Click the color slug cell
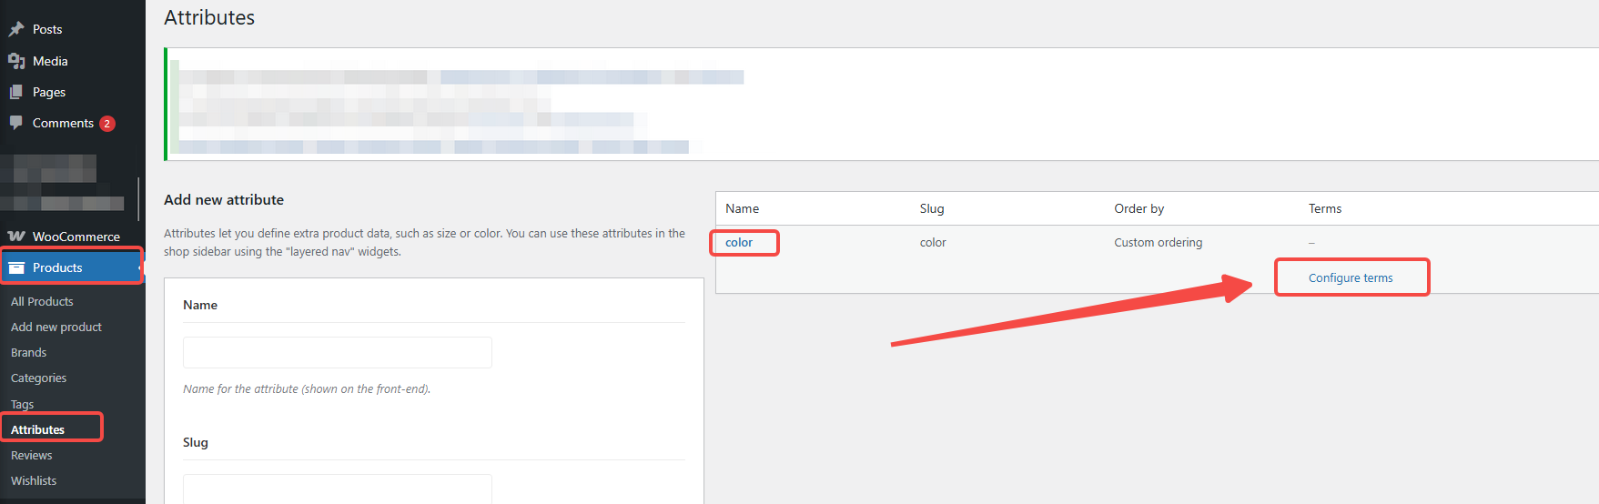The height and width of the screenshot is (504, 1599). [x=933, y=243]
